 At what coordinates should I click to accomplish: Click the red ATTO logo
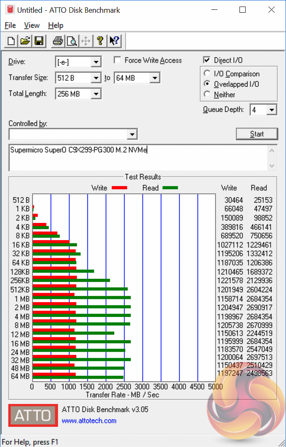click(x=33, y=416)
